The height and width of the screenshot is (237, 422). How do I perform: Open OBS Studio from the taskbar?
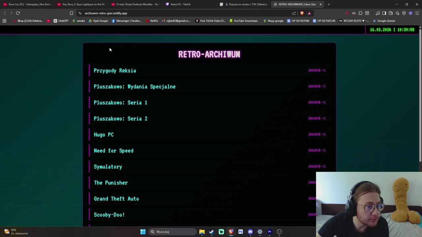(x=279, y=232)
